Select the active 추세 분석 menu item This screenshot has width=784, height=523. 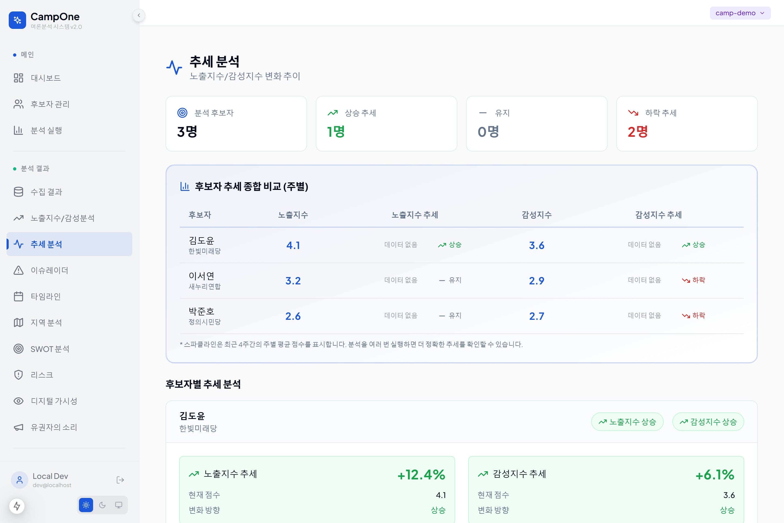(69, 244)
